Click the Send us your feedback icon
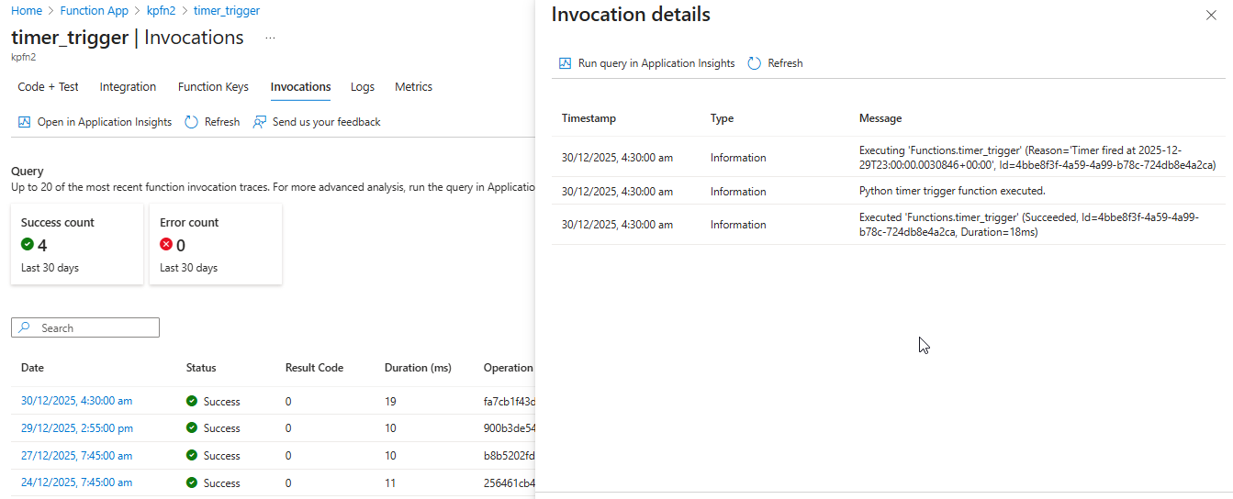 pos(260,122)
